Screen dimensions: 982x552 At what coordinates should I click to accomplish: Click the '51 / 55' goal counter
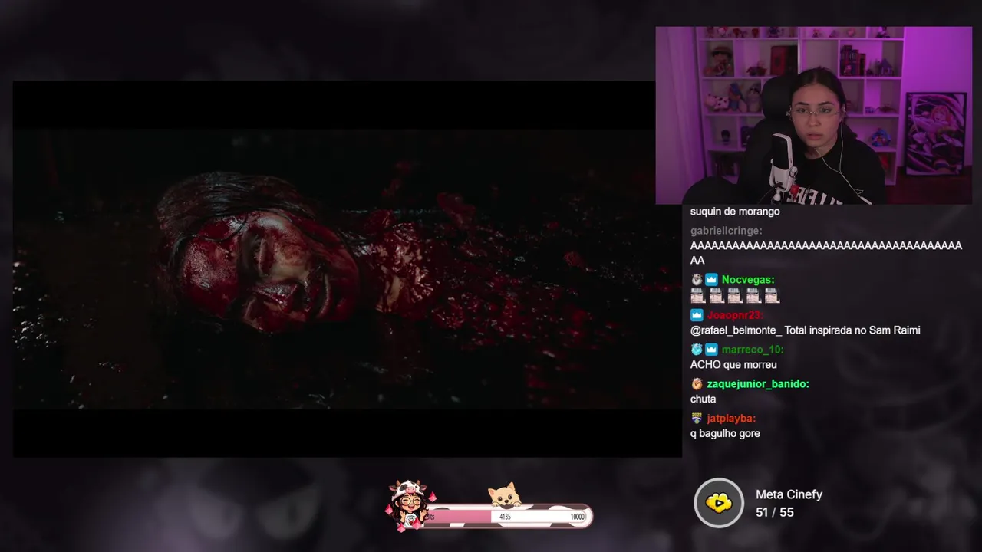[x=775, y=512]
